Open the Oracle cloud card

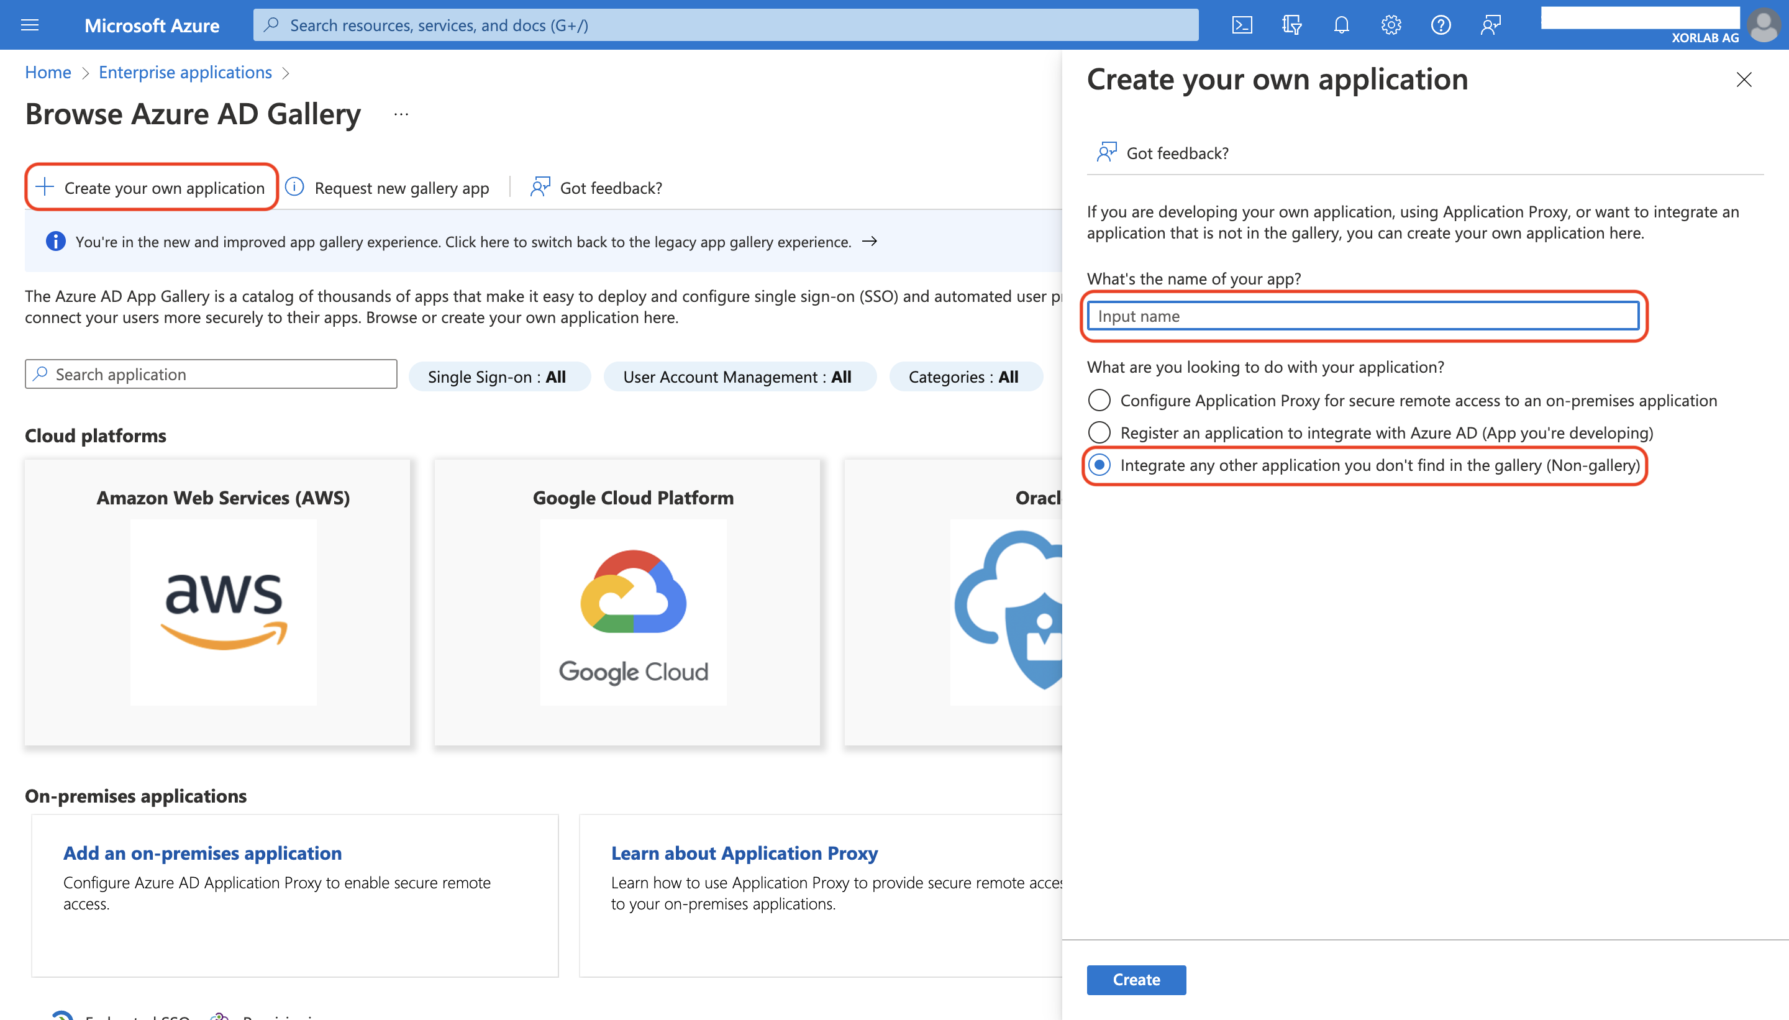click(x=954, y=602)
